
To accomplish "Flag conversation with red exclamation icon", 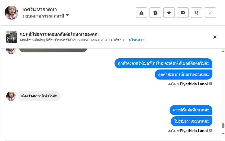I will 197,13.
